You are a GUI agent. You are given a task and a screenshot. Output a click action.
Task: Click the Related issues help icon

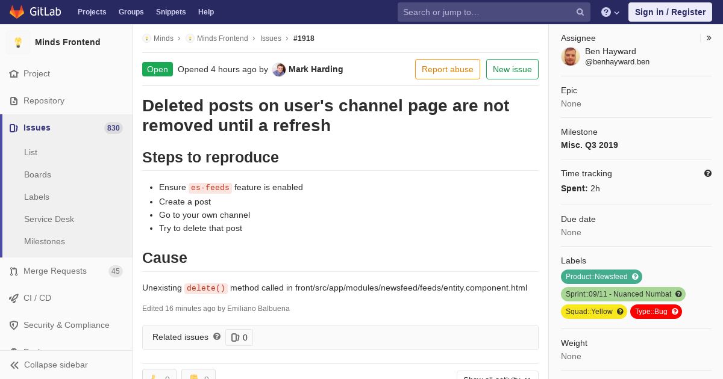[x=217, y=337]
